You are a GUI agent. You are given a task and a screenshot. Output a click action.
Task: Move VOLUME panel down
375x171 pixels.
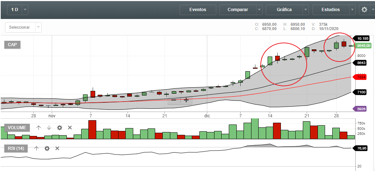point(49,128)
